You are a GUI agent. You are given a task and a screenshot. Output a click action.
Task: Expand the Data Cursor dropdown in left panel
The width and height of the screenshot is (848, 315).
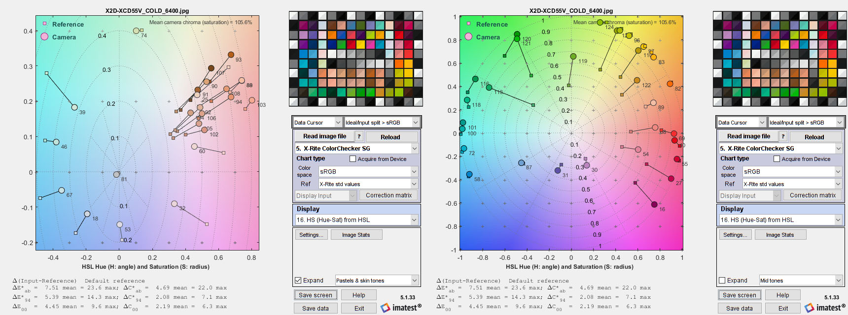[317, 122]
